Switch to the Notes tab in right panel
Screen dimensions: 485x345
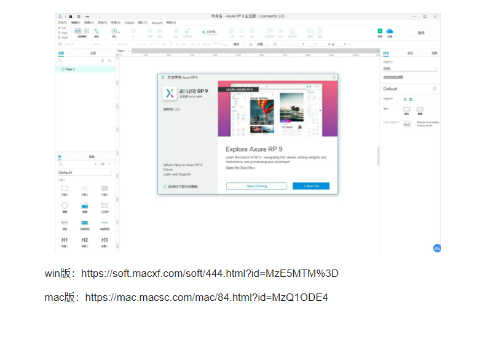tap(434, 53)
